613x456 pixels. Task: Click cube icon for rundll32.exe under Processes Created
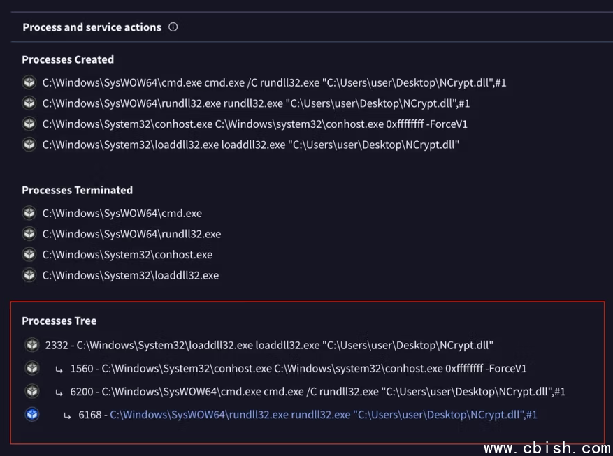tap(29, 103)
